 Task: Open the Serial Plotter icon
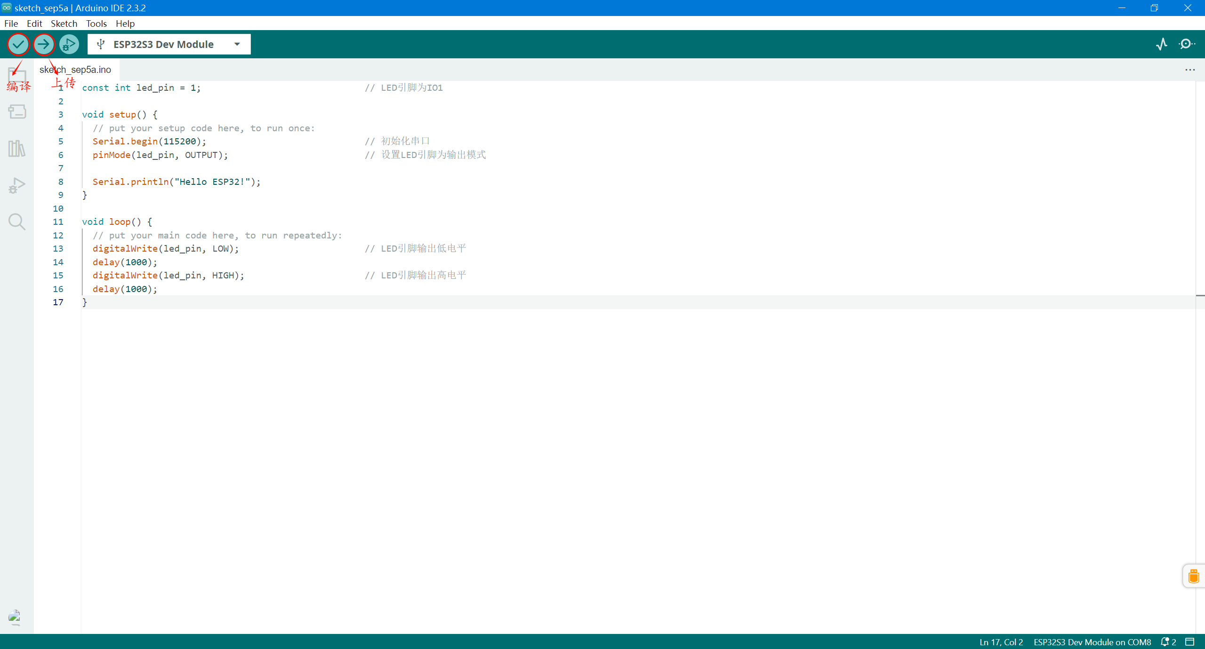click(1161, 44)
